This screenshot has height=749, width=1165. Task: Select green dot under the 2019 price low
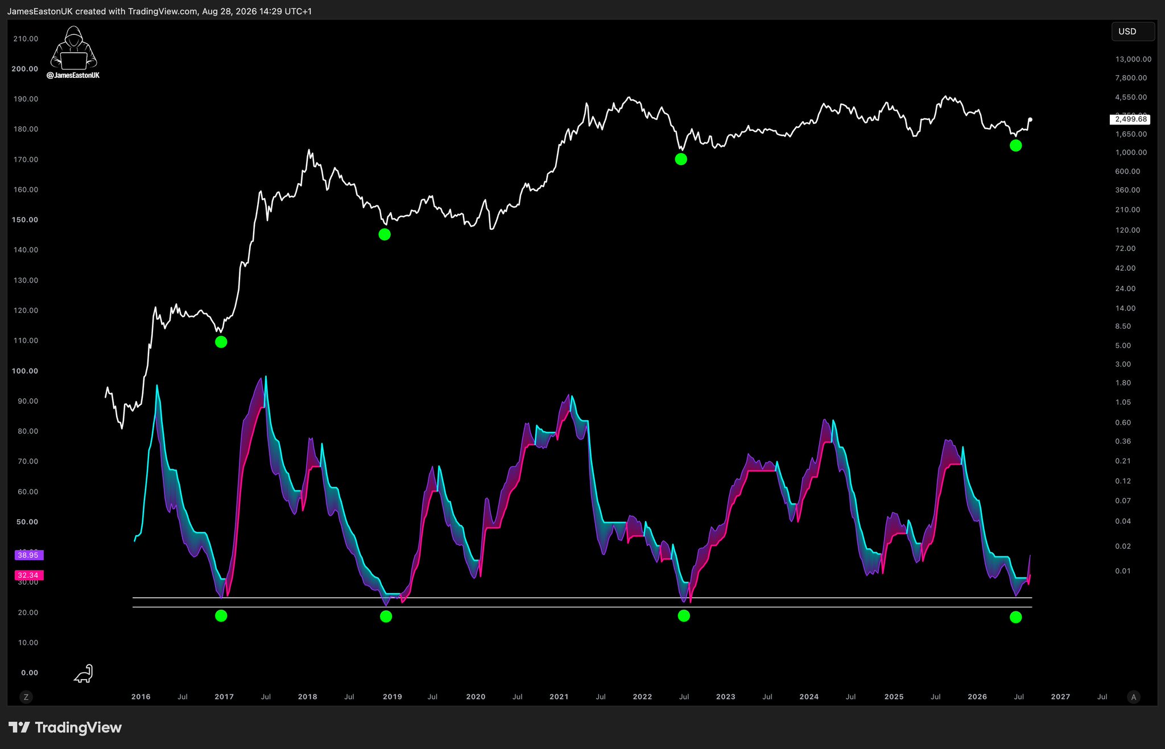385,234
